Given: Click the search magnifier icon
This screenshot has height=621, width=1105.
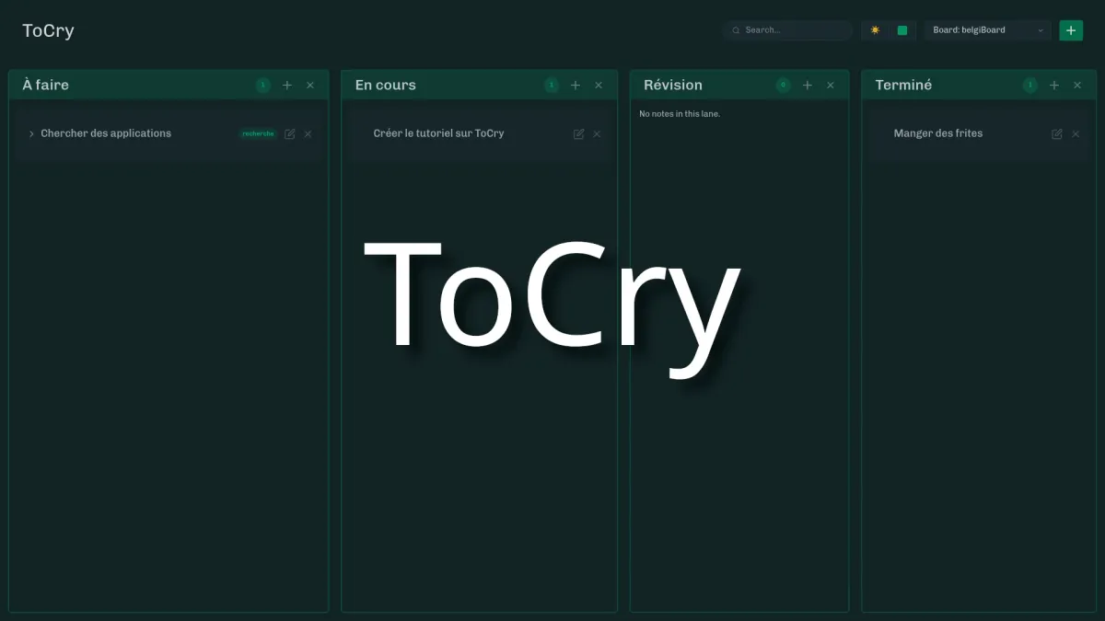Looking at the screenshot, I should 736,30.
